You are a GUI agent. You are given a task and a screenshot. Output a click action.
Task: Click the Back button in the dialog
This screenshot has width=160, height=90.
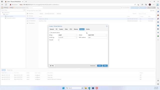pyautogui.click(x=99, y=66)
